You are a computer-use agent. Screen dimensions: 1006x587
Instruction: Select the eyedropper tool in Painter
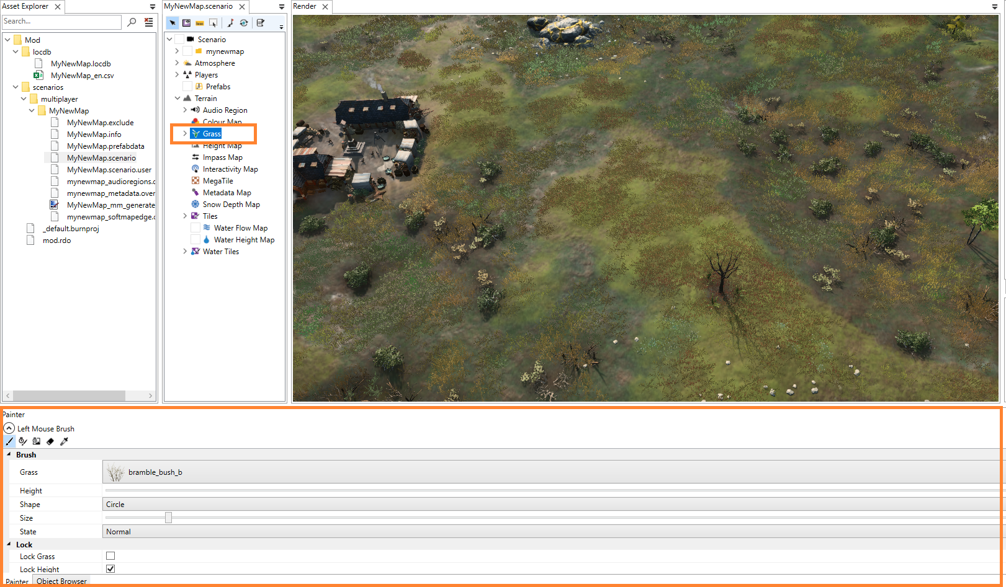[64, 441]
